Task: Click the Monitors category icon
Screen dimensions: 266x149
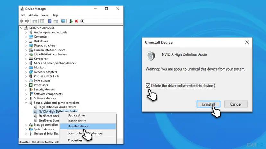Action: pyautogui.click(x=31, y=67)
